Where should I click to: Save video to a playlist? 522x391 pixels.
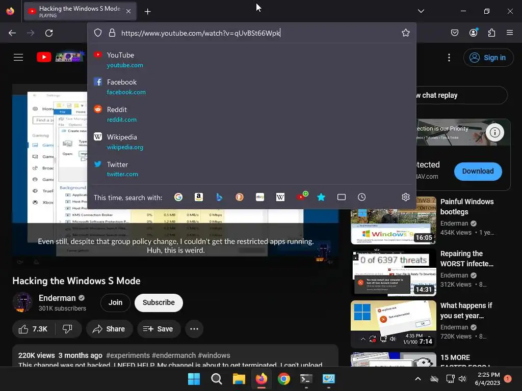(x=159, y=329)
